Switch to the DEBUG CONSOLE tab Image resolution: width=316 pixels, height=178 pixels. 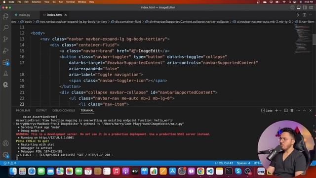[x=64, y=111]
